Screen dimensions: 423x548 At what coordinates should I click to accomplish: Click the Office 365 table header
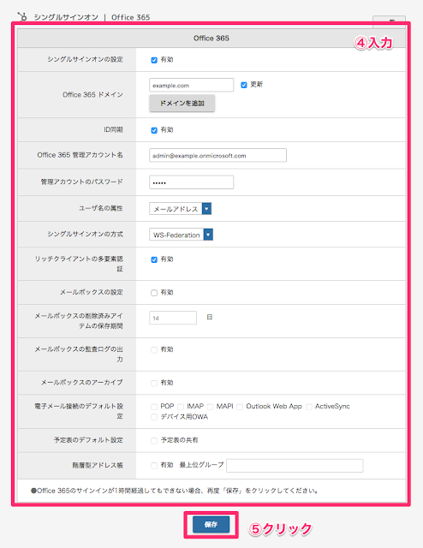tap(211, 38)
